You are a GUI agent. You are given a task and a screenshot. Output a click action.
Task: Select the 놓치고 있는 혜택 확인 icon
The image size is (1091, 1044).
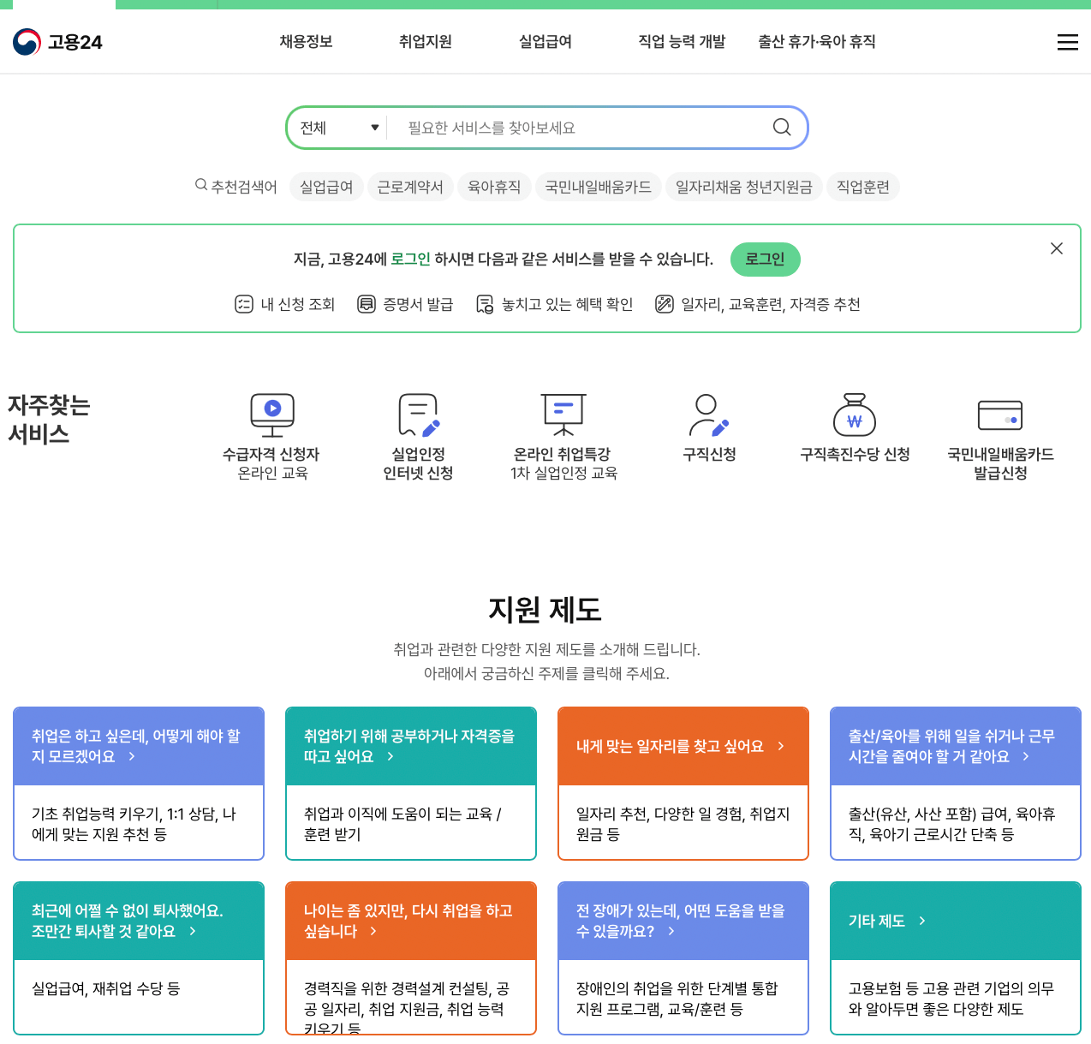[485, 303]
